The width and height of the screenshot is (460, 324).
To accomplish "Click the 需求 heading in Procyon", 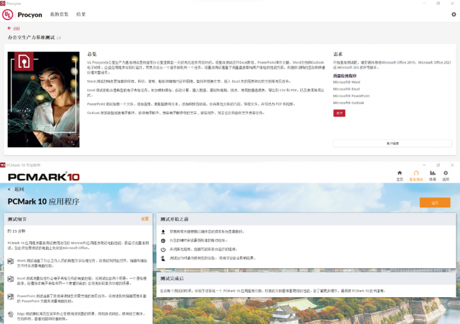I will 338,54.
